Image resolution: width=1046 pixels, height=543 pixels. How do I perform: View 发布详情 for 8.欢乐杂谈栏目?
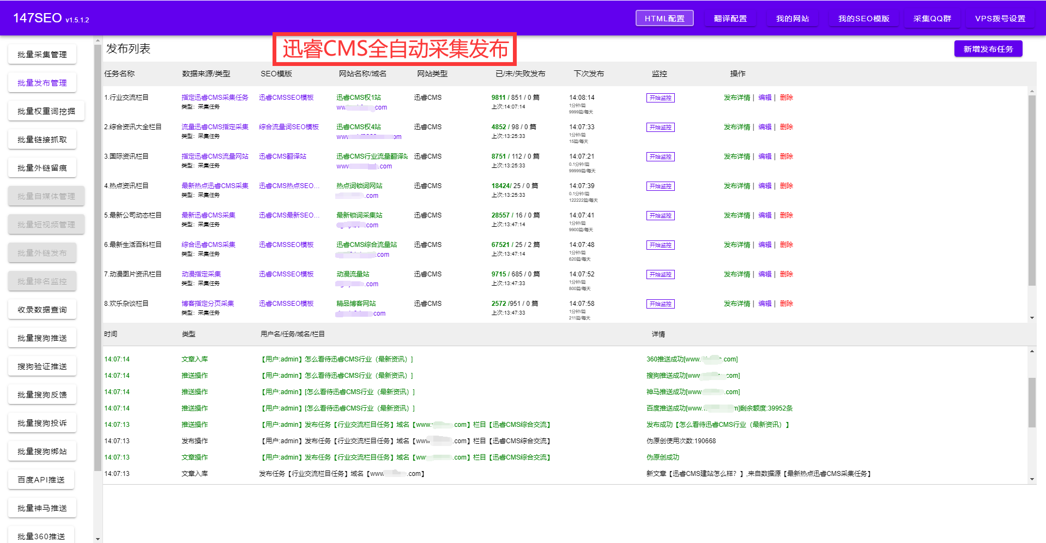(x=737, y=304)
